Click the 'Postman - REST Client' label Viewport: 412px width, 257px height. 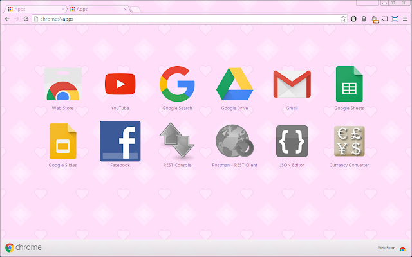pyautogui.click(x=234, y=165)
